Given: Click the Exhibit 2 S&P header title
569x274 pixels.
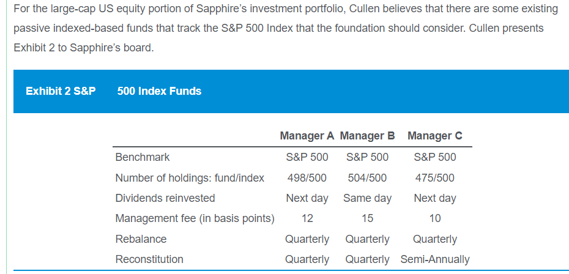Looking at the screenshot, I should point(61,91).
